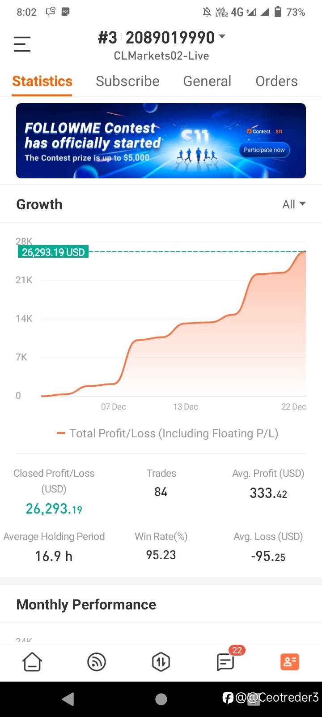Expand the account 2089019990 dropdown arrow
Viewport: 322px width, 717px height.
coord(222,37)
